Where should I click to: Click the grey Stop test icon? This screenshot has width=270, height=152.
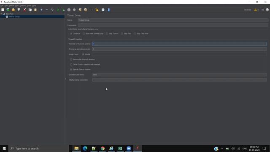69,10
